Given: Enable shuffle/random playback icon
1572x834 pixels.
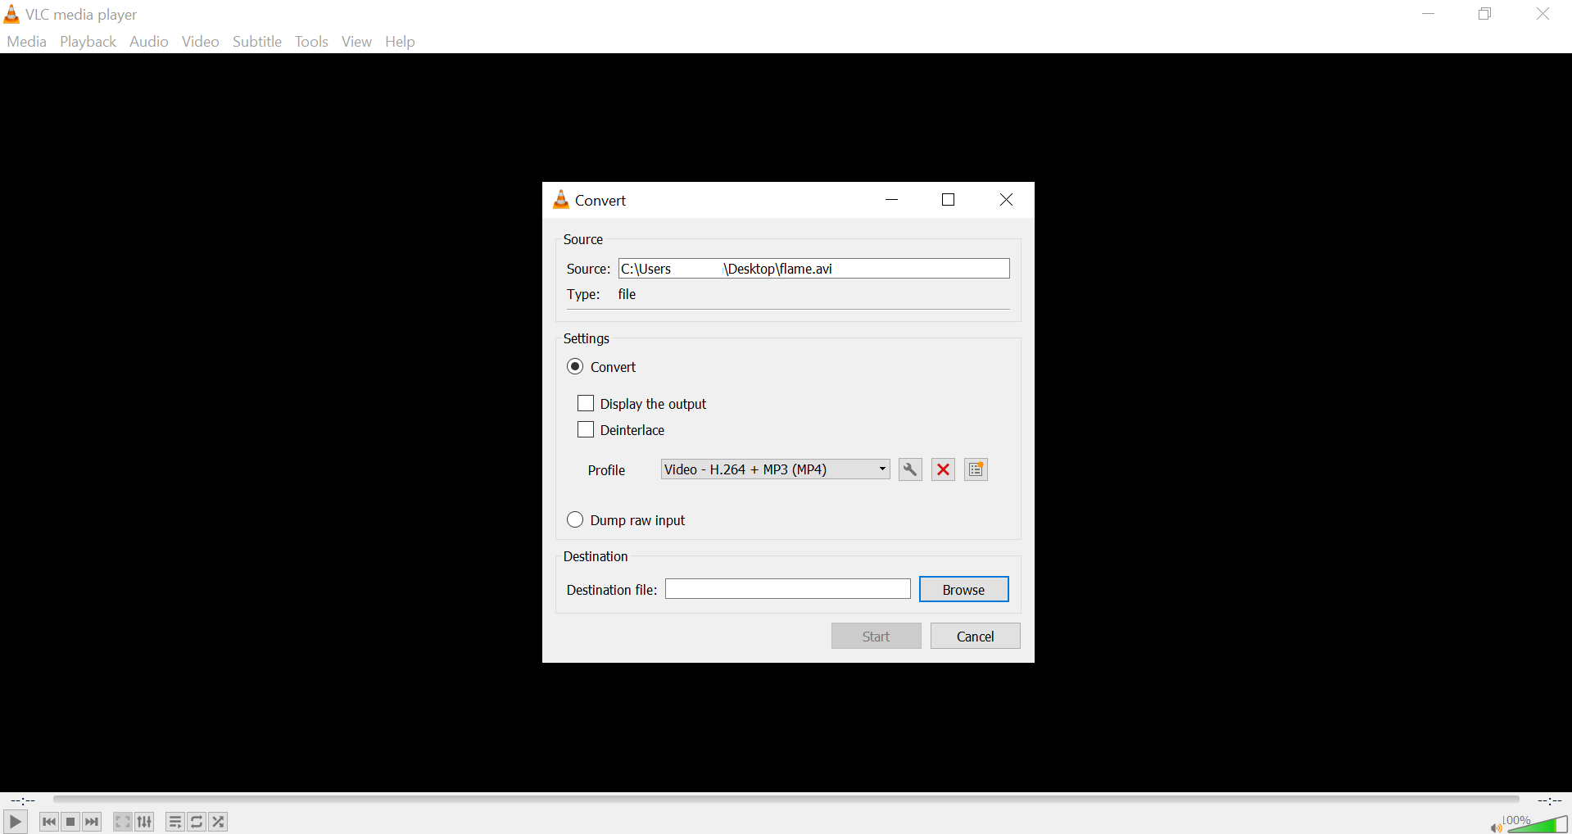Looking at the screenshot, I should (218, 822).
